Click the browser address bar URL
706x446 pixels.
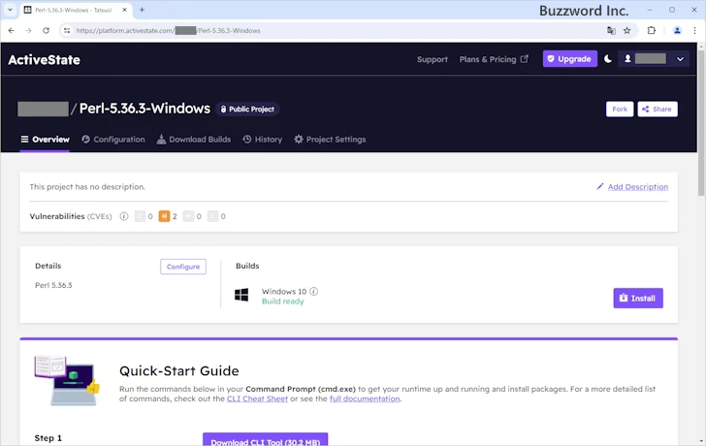click(x=169, y=31)
